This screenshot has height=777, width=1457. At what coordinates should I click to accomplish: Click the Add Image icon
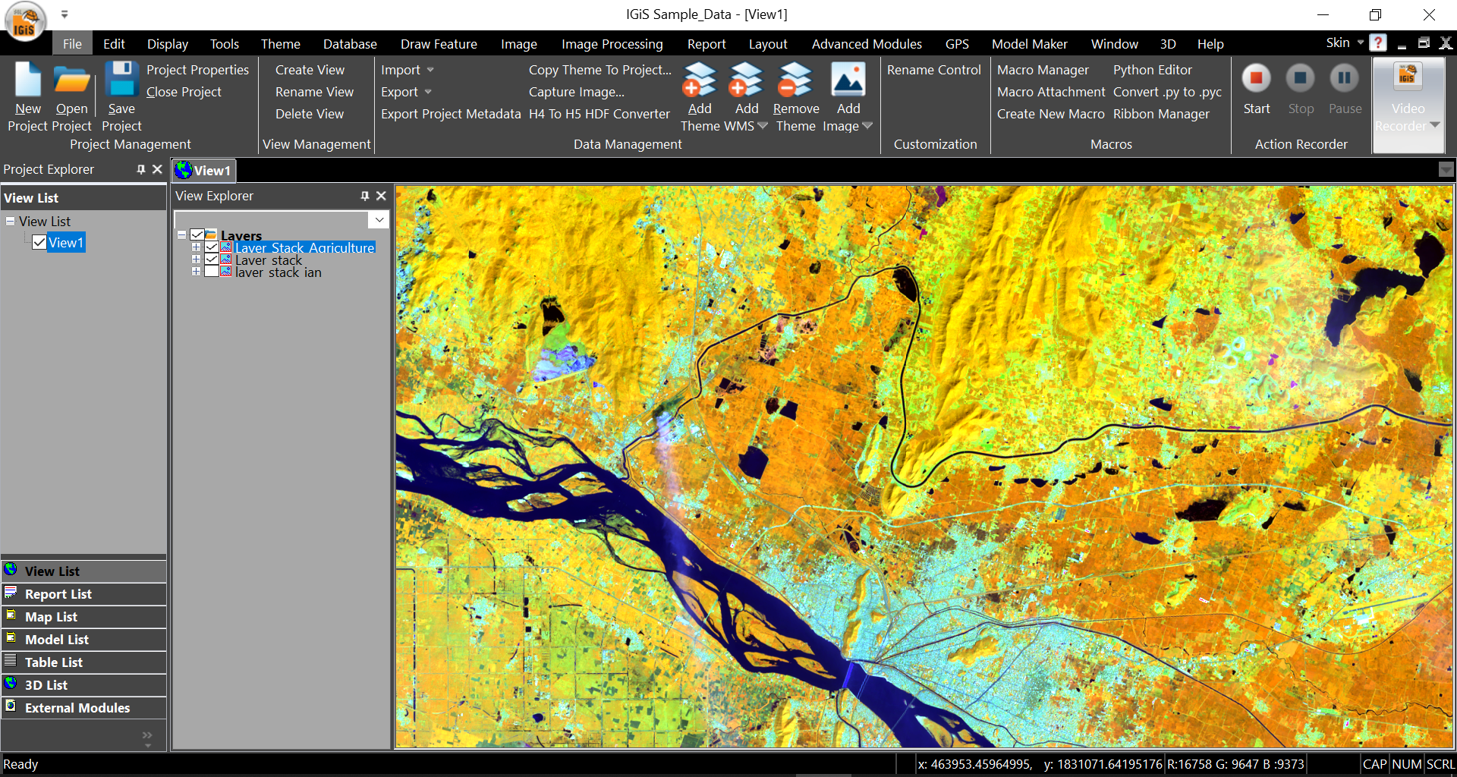[x=848, y=80]
